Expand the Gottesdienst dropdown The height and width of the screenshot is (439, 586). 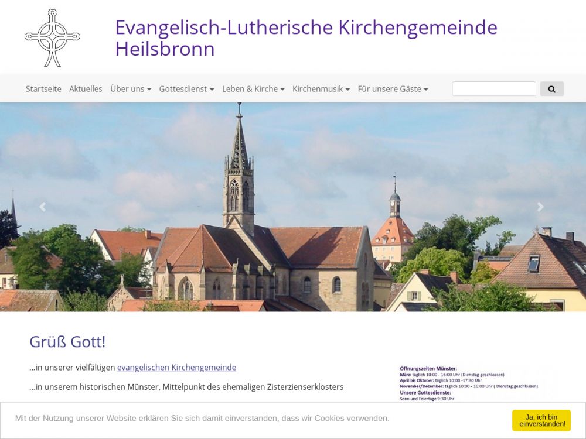186,89
